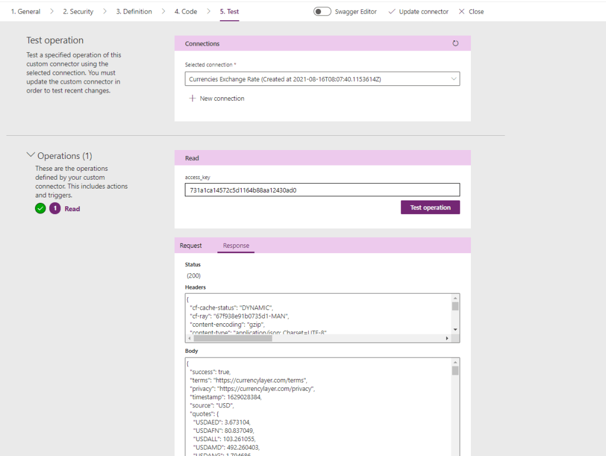606x456 pixels.
Task: Click the green success checkmark icon
Action: pyautogui.click(x=40, y=209)
